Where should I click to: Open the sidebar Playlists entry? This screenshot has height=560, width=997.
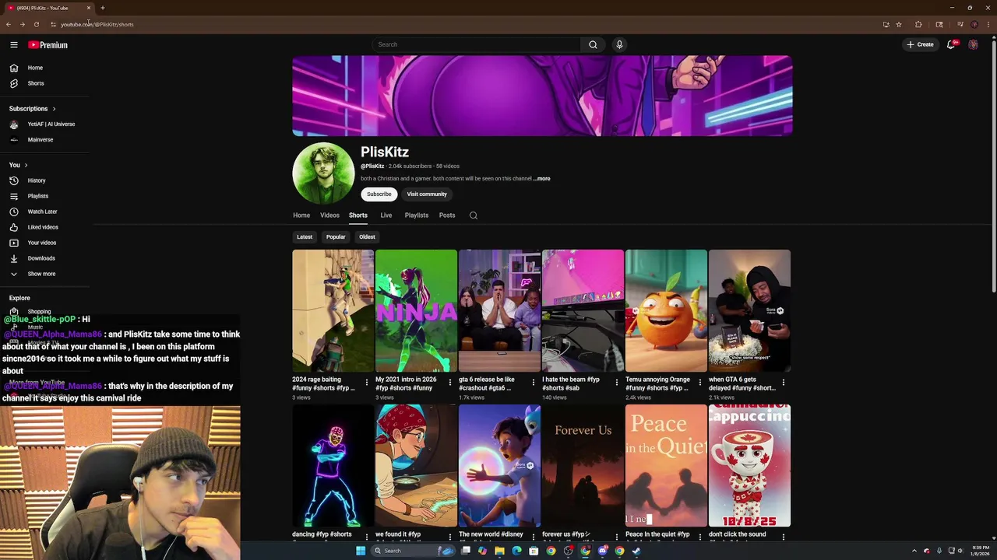[x=37, y=196]
